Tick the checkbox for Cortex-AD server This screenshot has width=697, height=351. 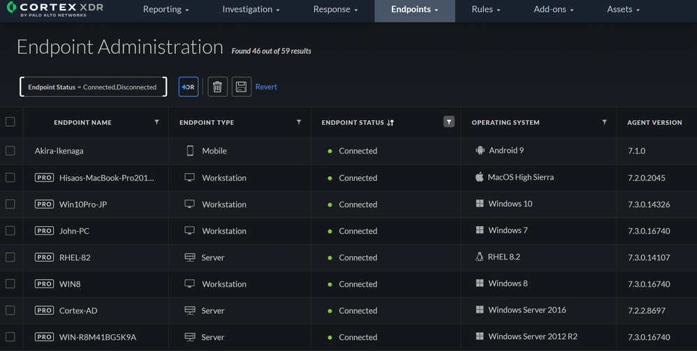[x=10, y=311]
